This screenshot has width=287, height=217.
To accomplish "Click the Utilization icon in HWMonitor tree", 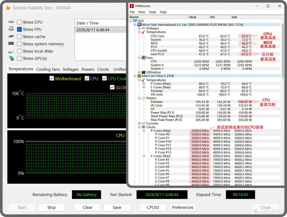I will click(x=144, y=72).
